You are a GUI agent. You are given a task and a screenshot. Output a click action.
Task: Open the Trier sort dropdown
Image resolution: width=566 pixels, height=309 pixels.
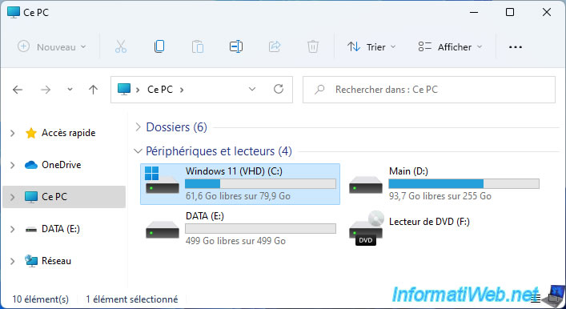click(x=371, y=47)
